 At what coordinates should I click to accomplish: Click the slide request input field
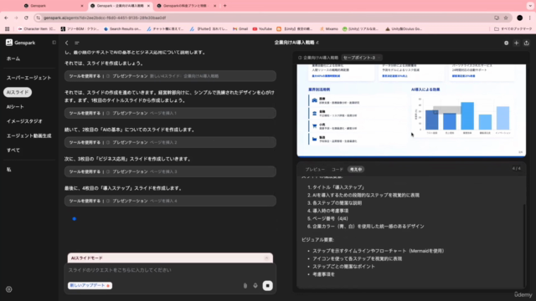(170, 270)
